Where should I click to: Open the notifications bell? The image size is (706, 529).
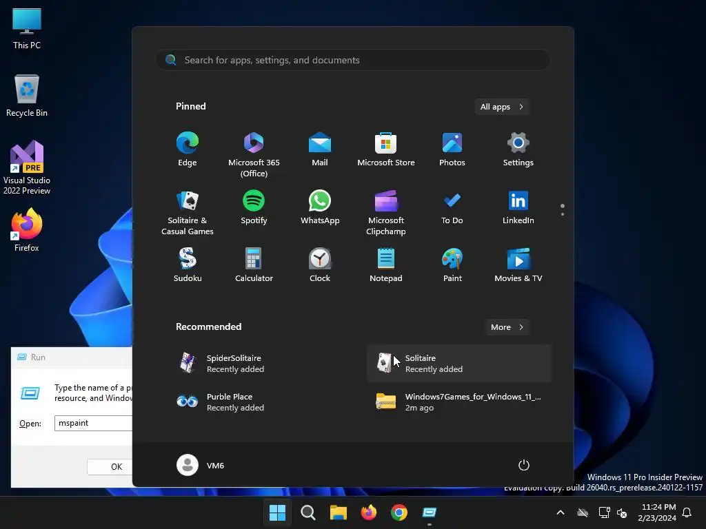click(x=687, y=512)
